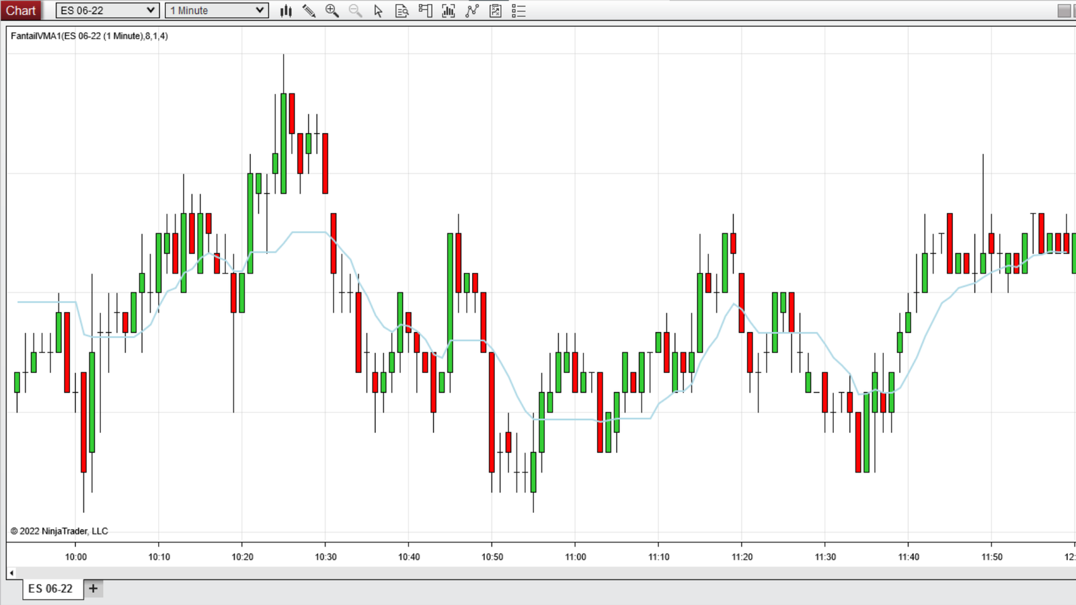Open the Properties list icon
This screenshot has width=1076, height=605.
click(x=518, y=11)
